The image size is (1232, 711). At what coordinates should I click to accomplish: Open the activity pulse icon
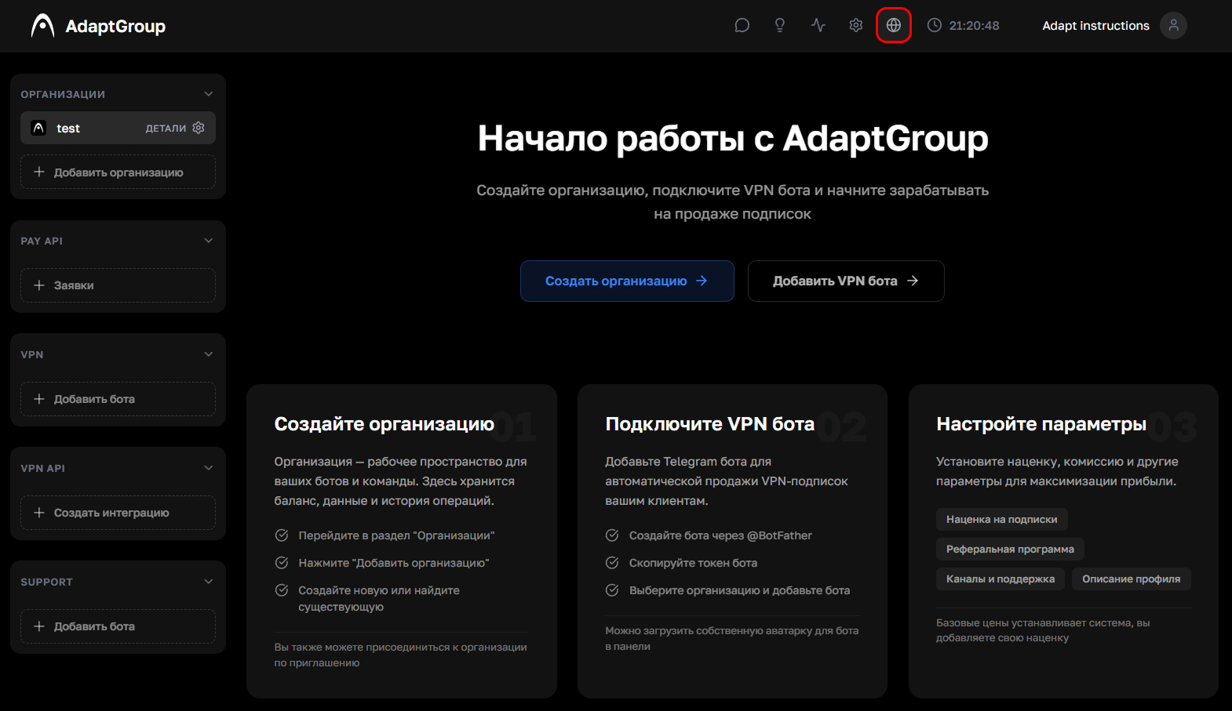pyautogui.click(x=818, y=25)
